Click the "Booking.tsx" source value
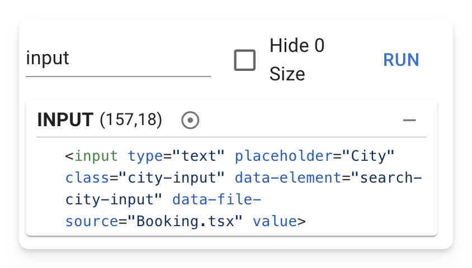 (x=185, y=222)
